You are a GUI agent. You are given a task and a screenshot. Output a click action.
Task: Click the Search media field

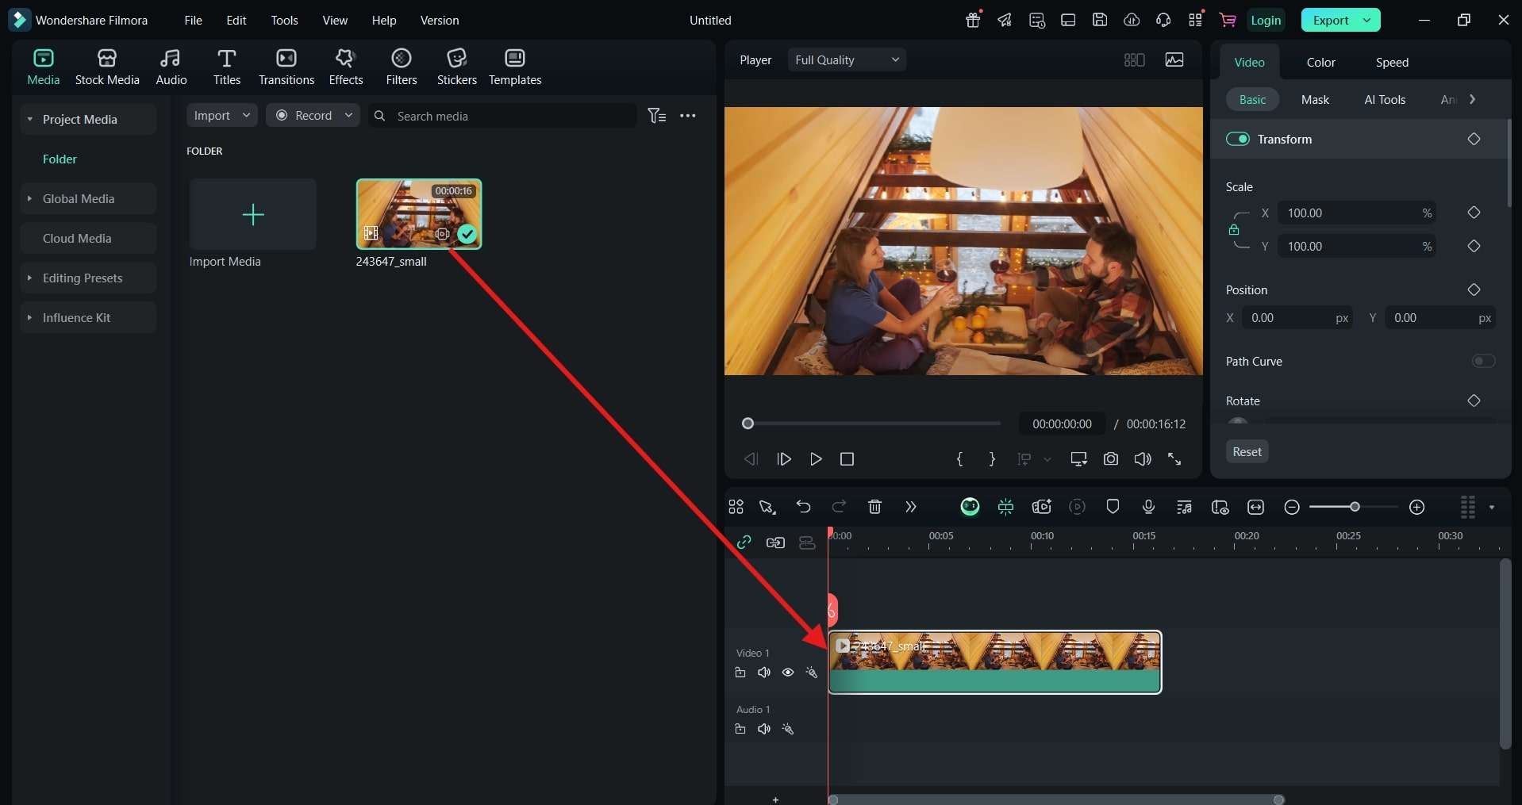[x=502, y=116]
